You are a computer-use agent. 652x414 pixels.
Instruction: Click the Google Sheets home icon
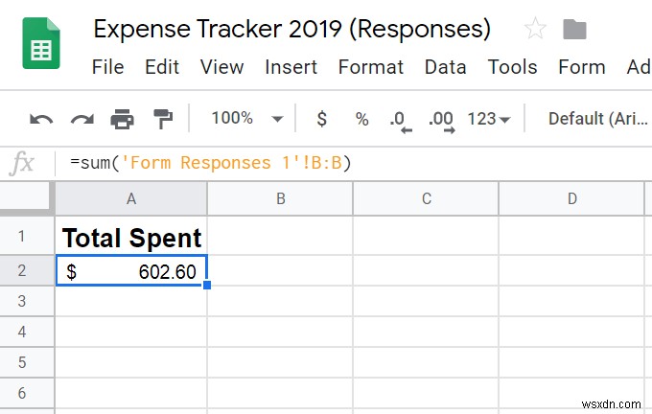click(41, 45)
